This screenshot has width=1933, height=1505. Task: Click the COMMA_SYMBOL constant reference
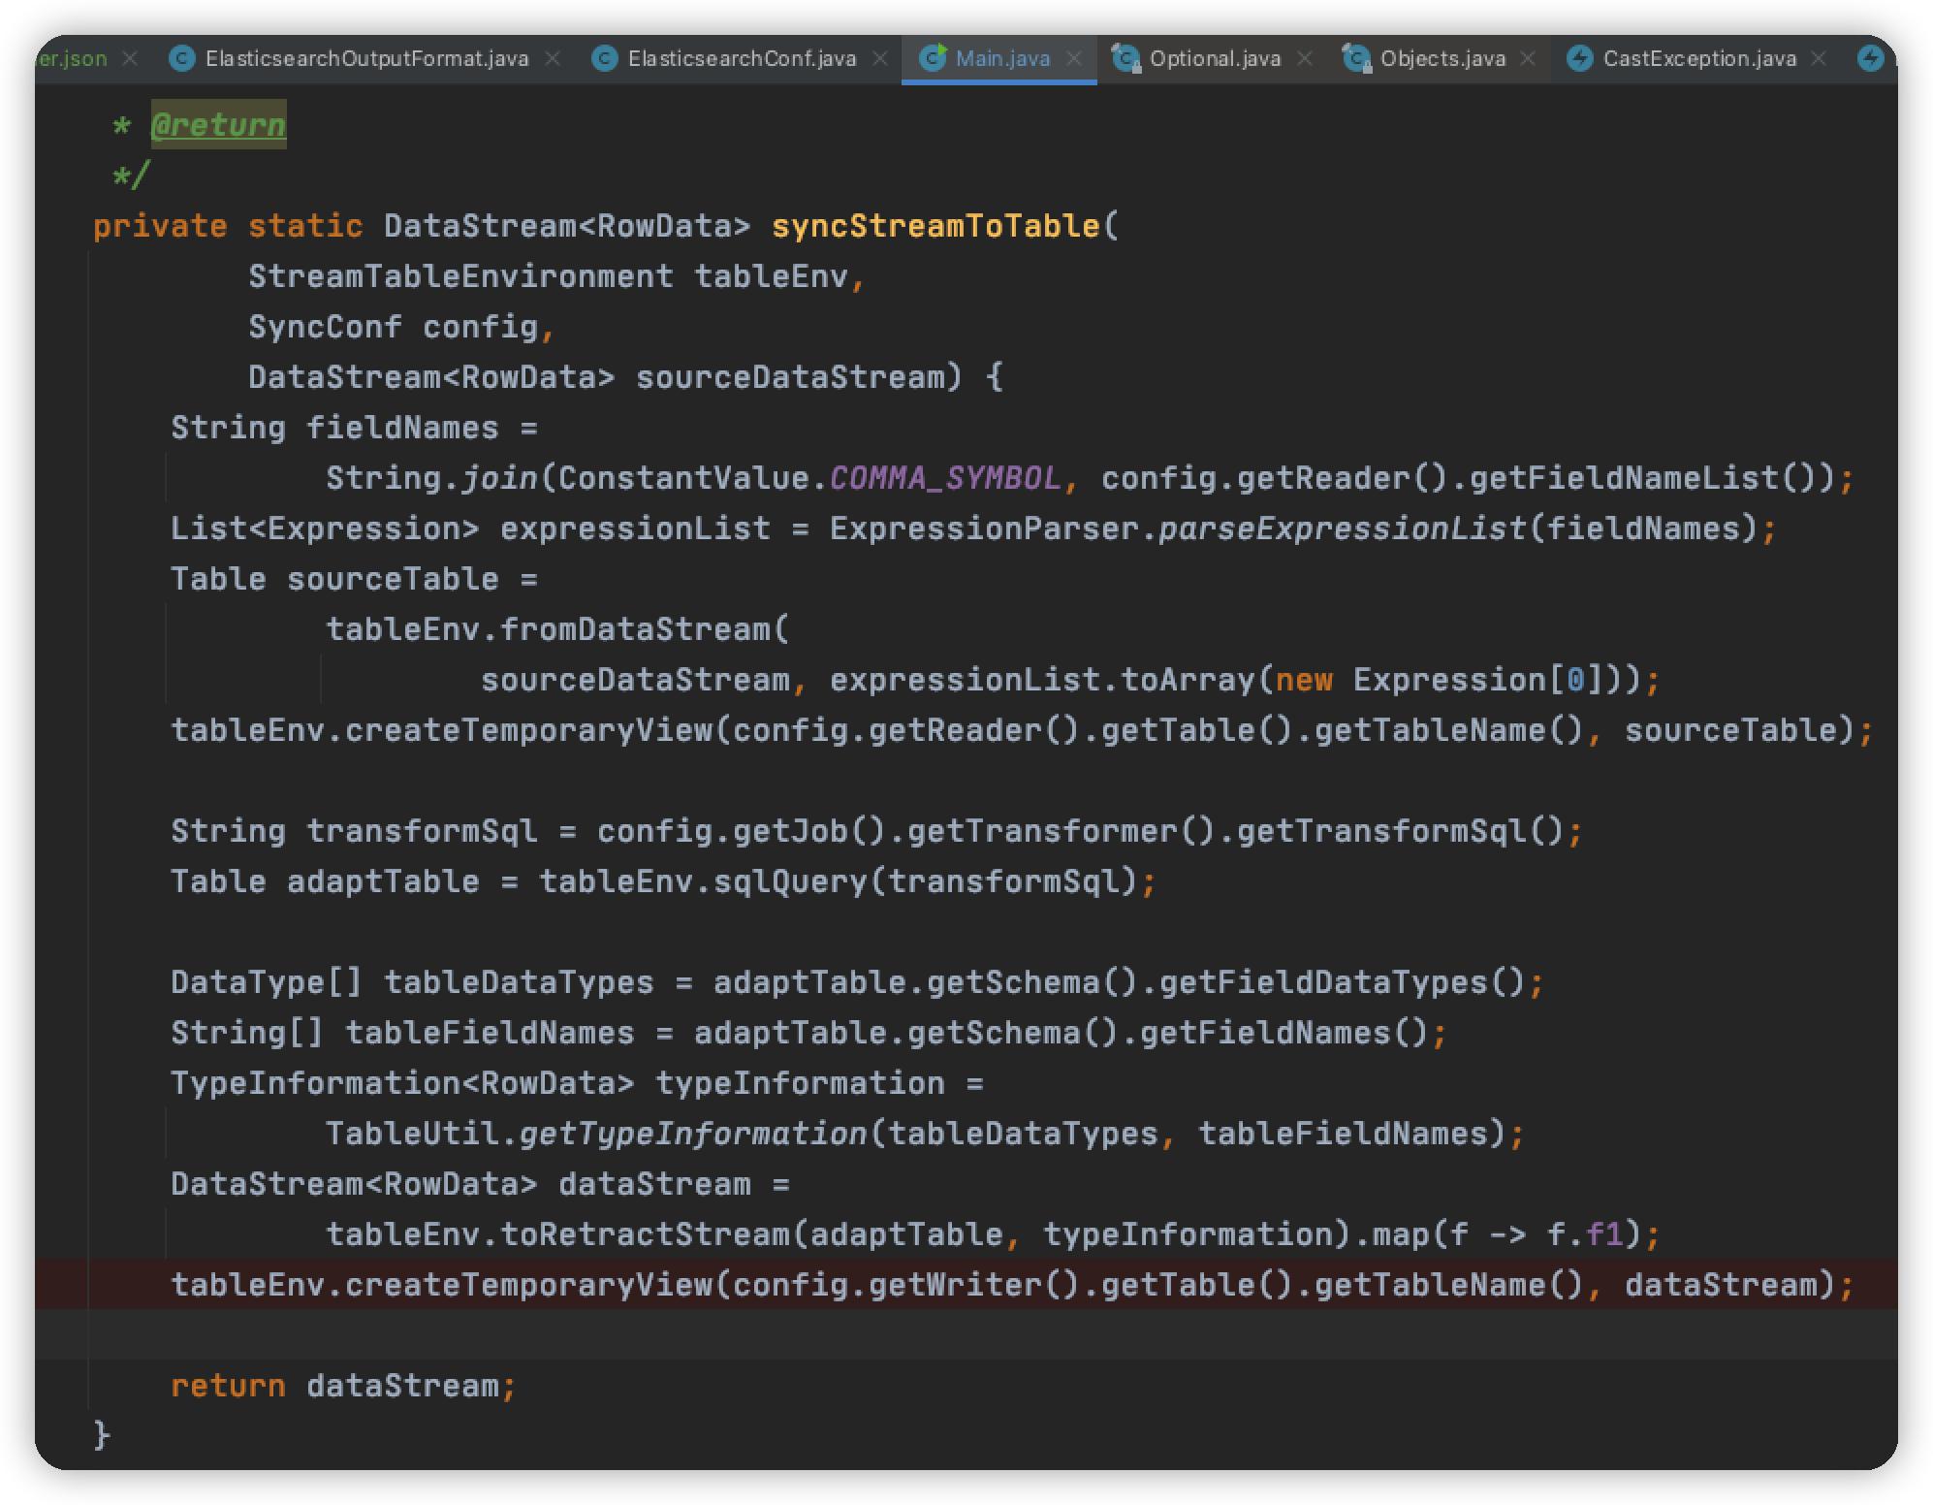(x=945, y=478)
